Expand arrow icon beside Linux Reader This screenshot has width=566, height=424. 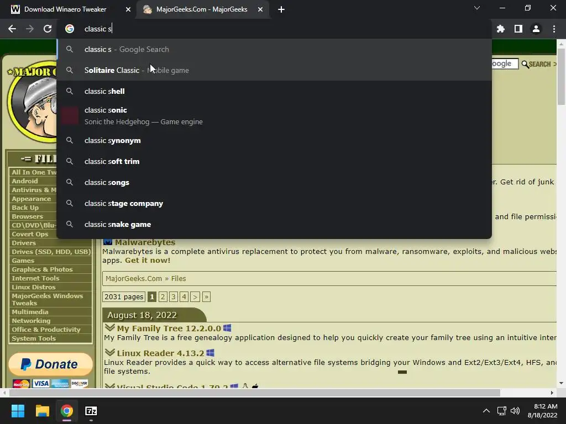pos(110,353)
